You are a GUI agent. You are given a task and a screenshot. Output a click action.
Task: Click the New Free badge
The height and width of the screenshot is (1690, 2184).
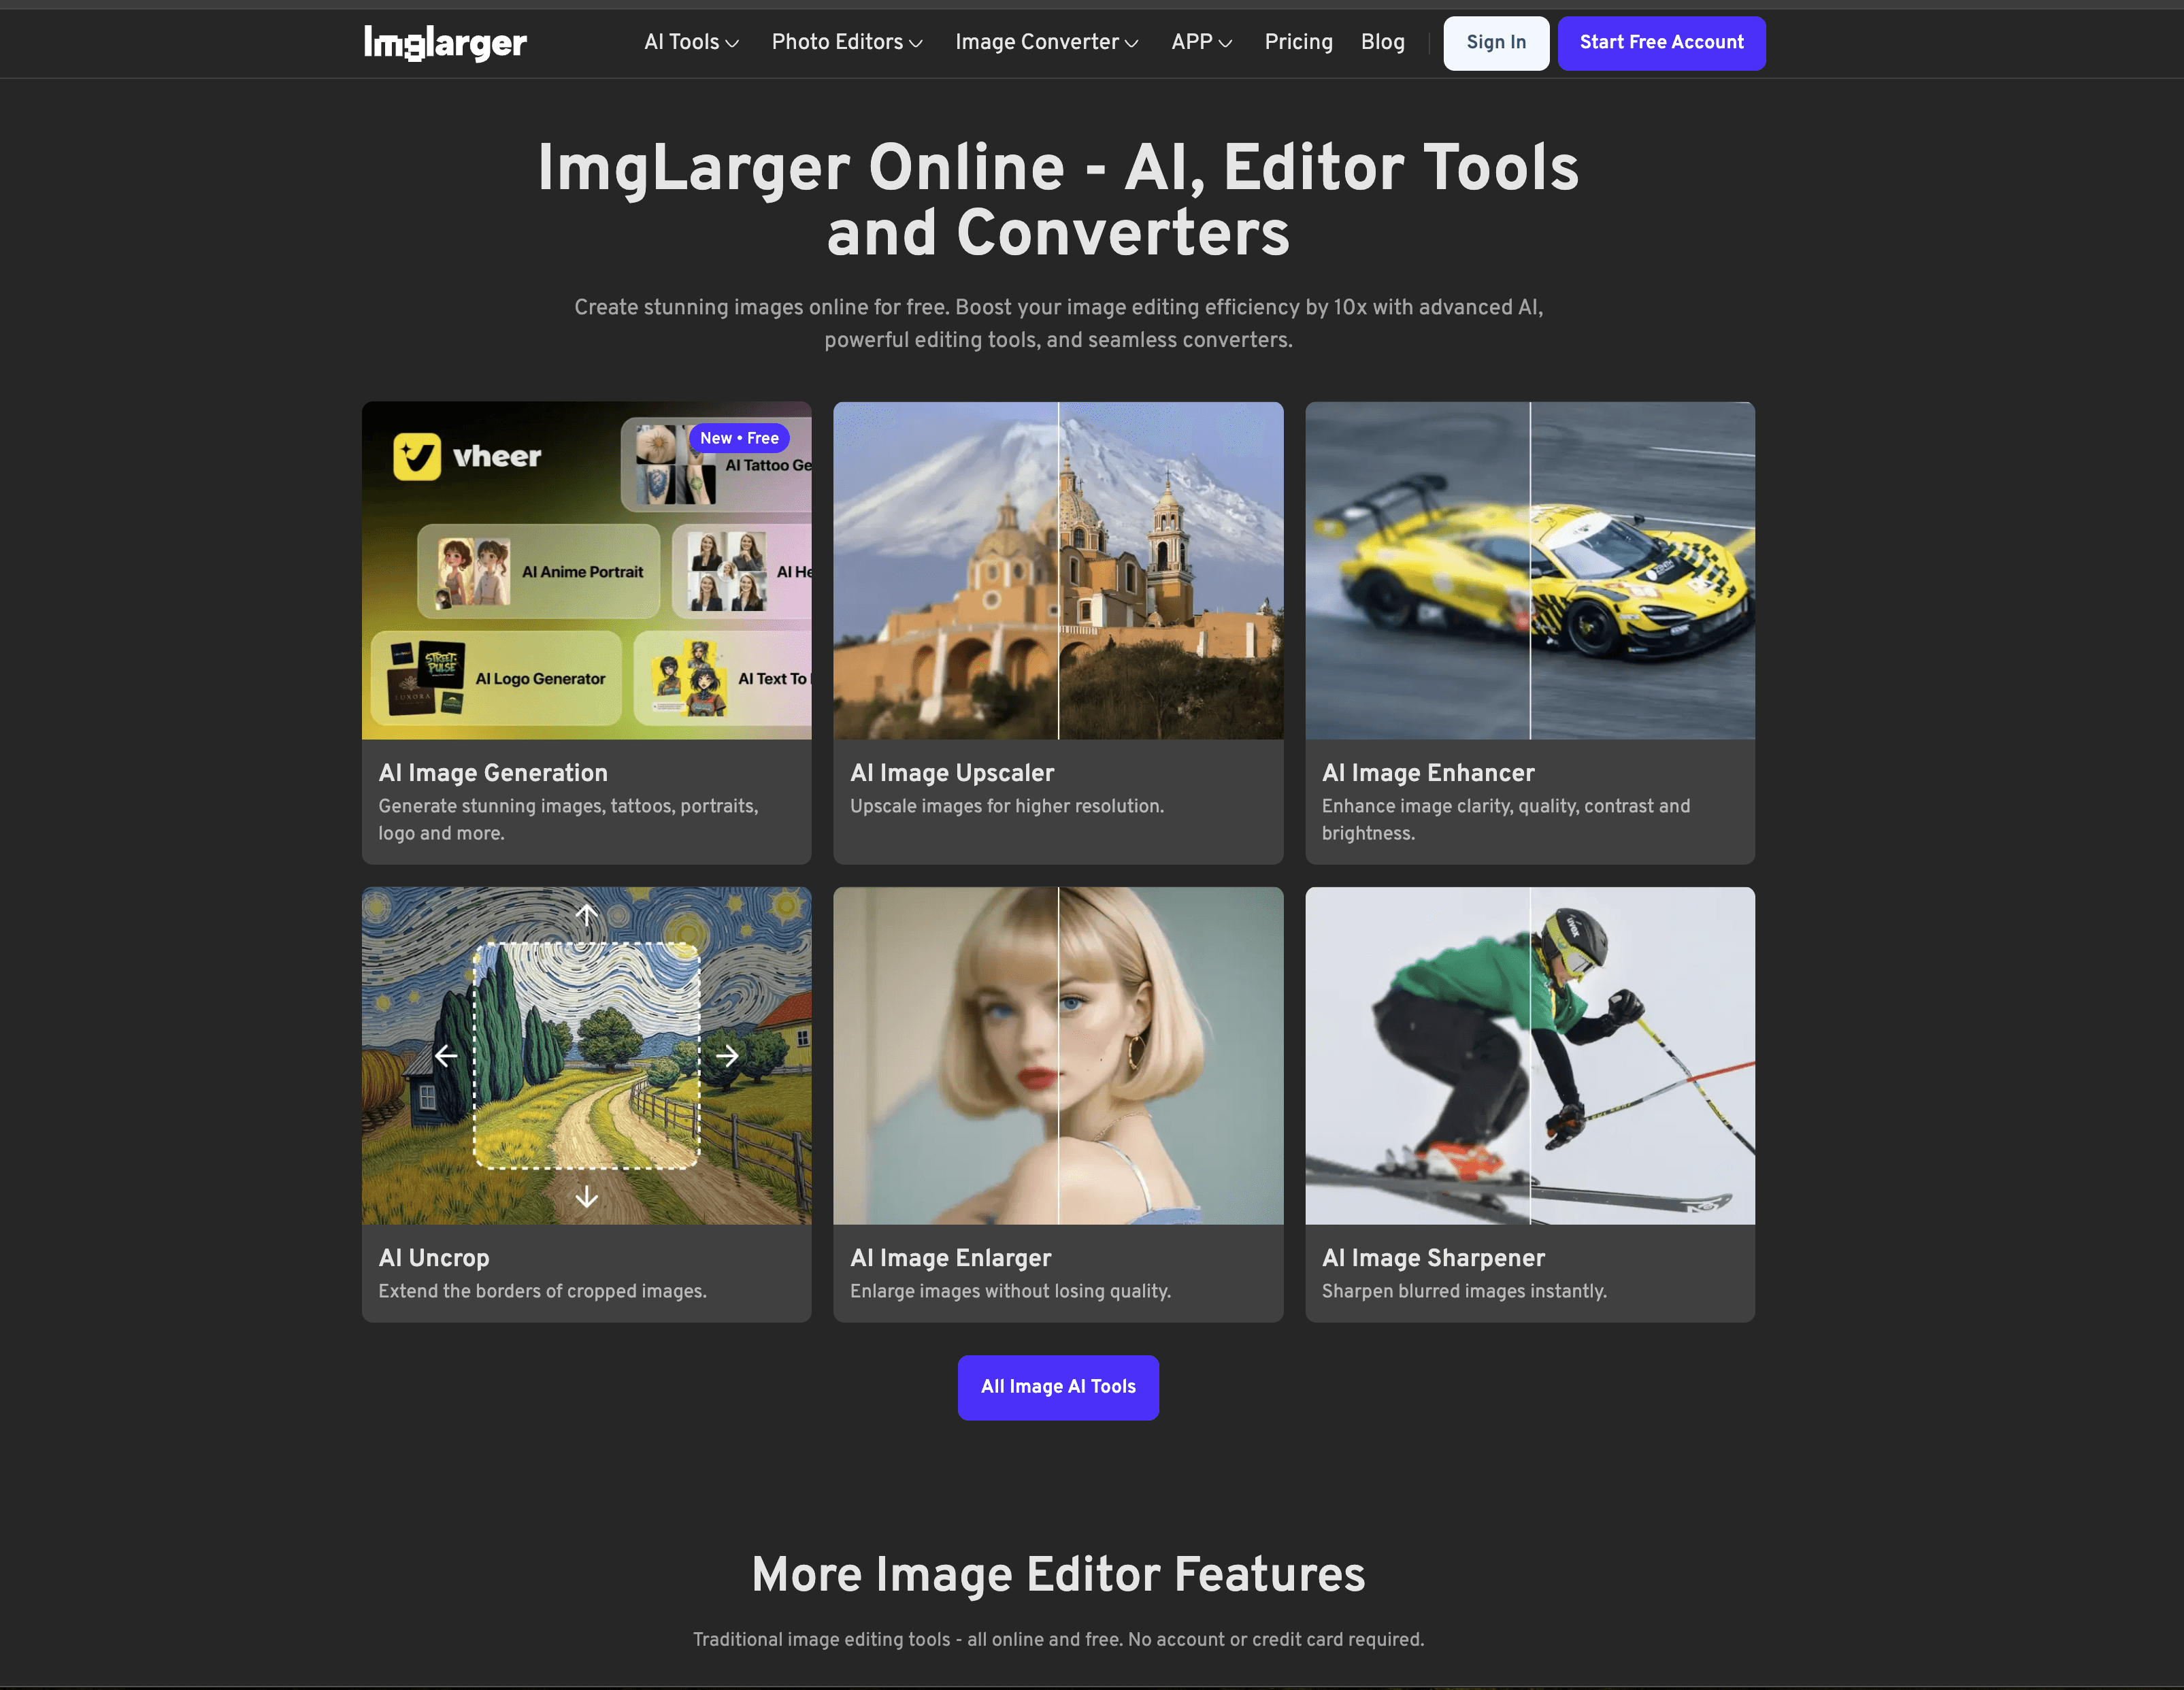point(739,438)
